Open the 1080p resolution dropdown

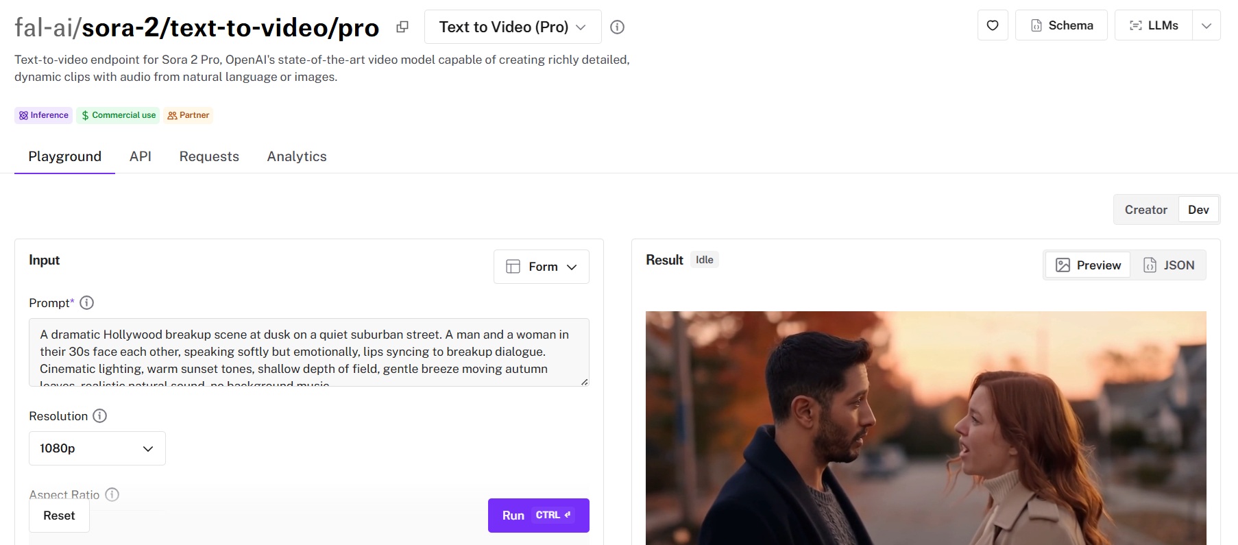[x=97, y=448]
